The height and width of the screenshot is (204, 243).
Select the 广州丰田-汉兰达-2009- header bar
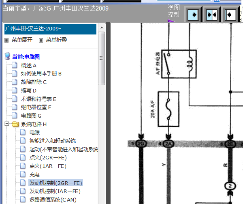(50, 29)
